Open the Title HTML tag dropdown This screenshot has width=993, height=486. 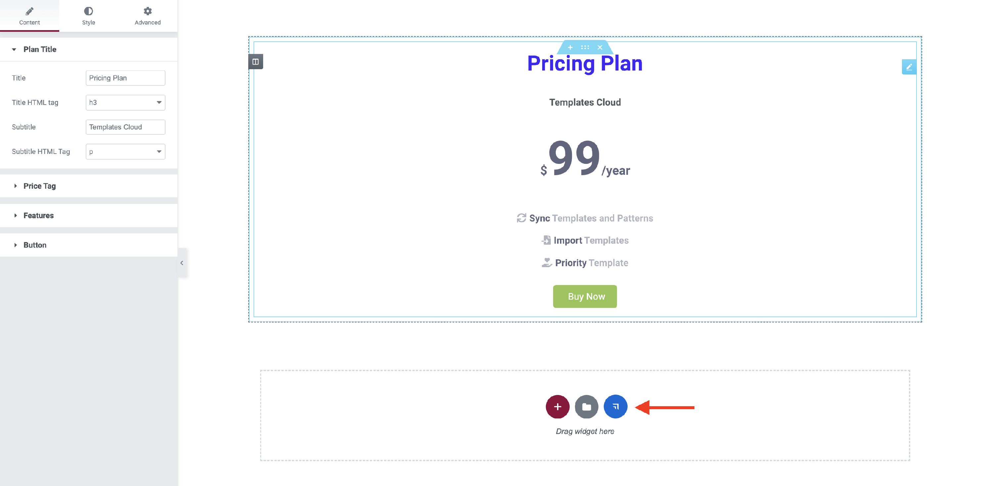coord(125,103)
